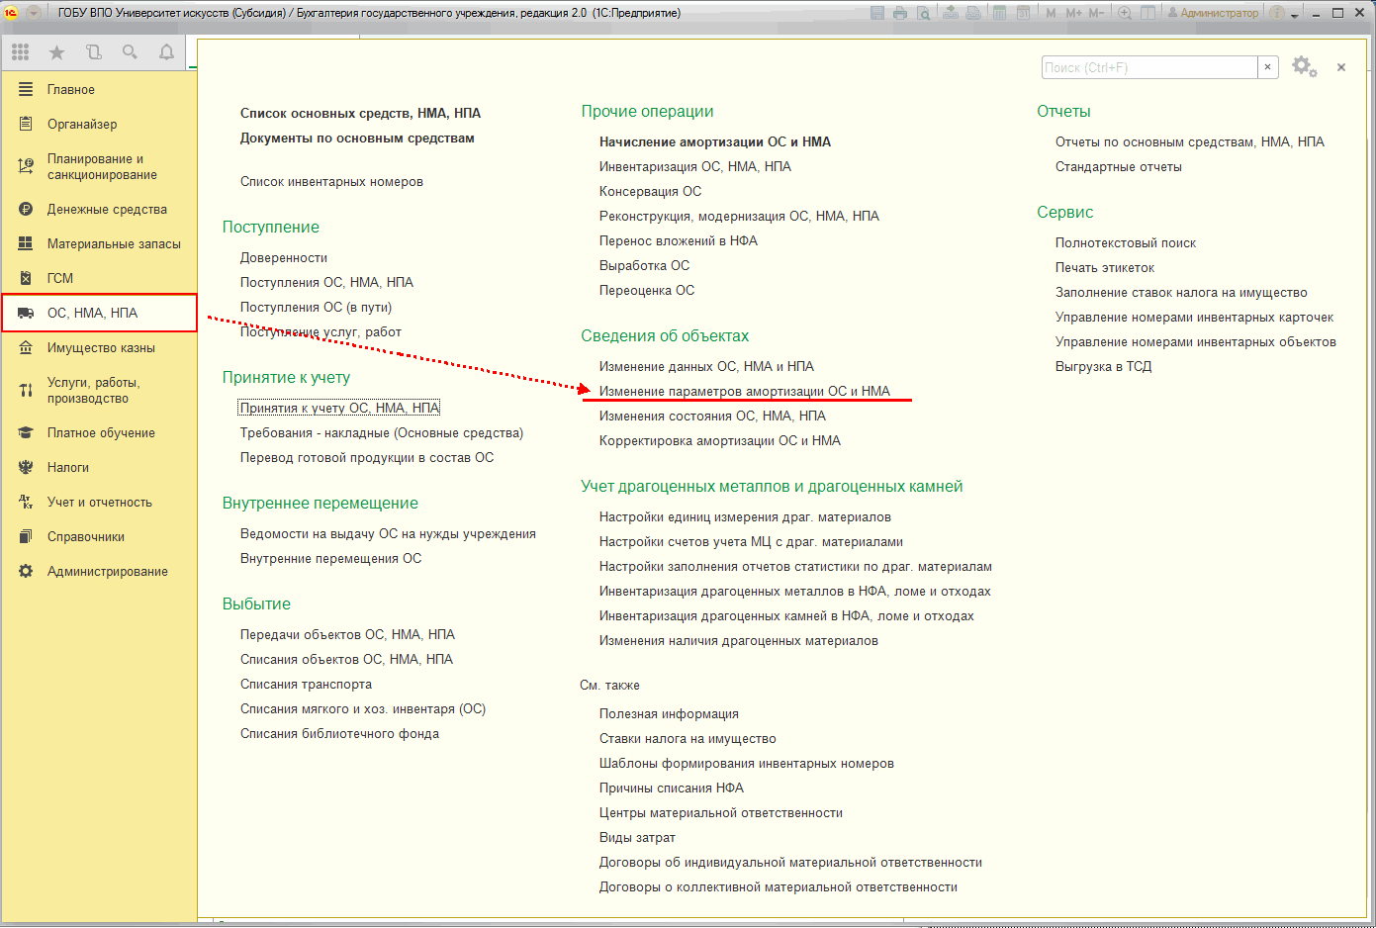The height and width of the screenshot is (928, 1376).
Task: Open the Calendar icon in title bar
Action: point(1023,13)
